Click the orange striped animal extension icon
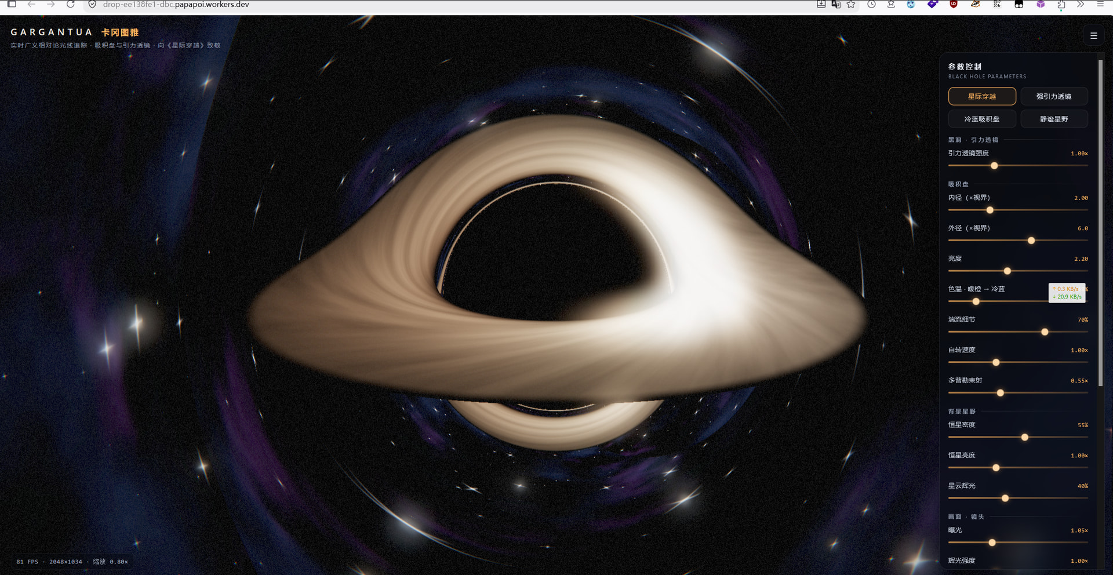This screenshot has height=575, width=1113. [976, 4]
